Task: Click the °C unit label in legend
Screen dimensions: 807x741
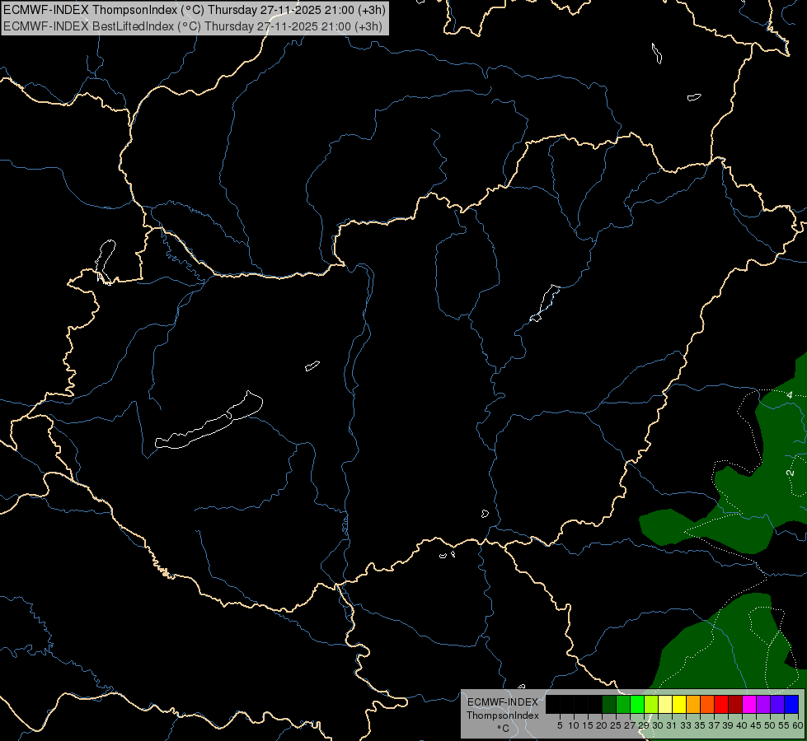Action: point(504,729)
